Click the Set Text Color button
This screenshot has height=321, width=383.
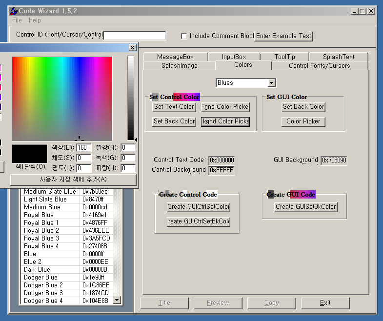[174, 107]
